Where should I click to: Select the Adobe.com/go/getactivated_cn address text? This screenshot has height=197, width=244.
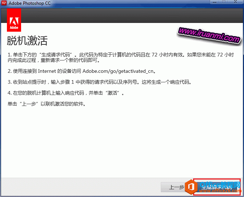(118, 71)
